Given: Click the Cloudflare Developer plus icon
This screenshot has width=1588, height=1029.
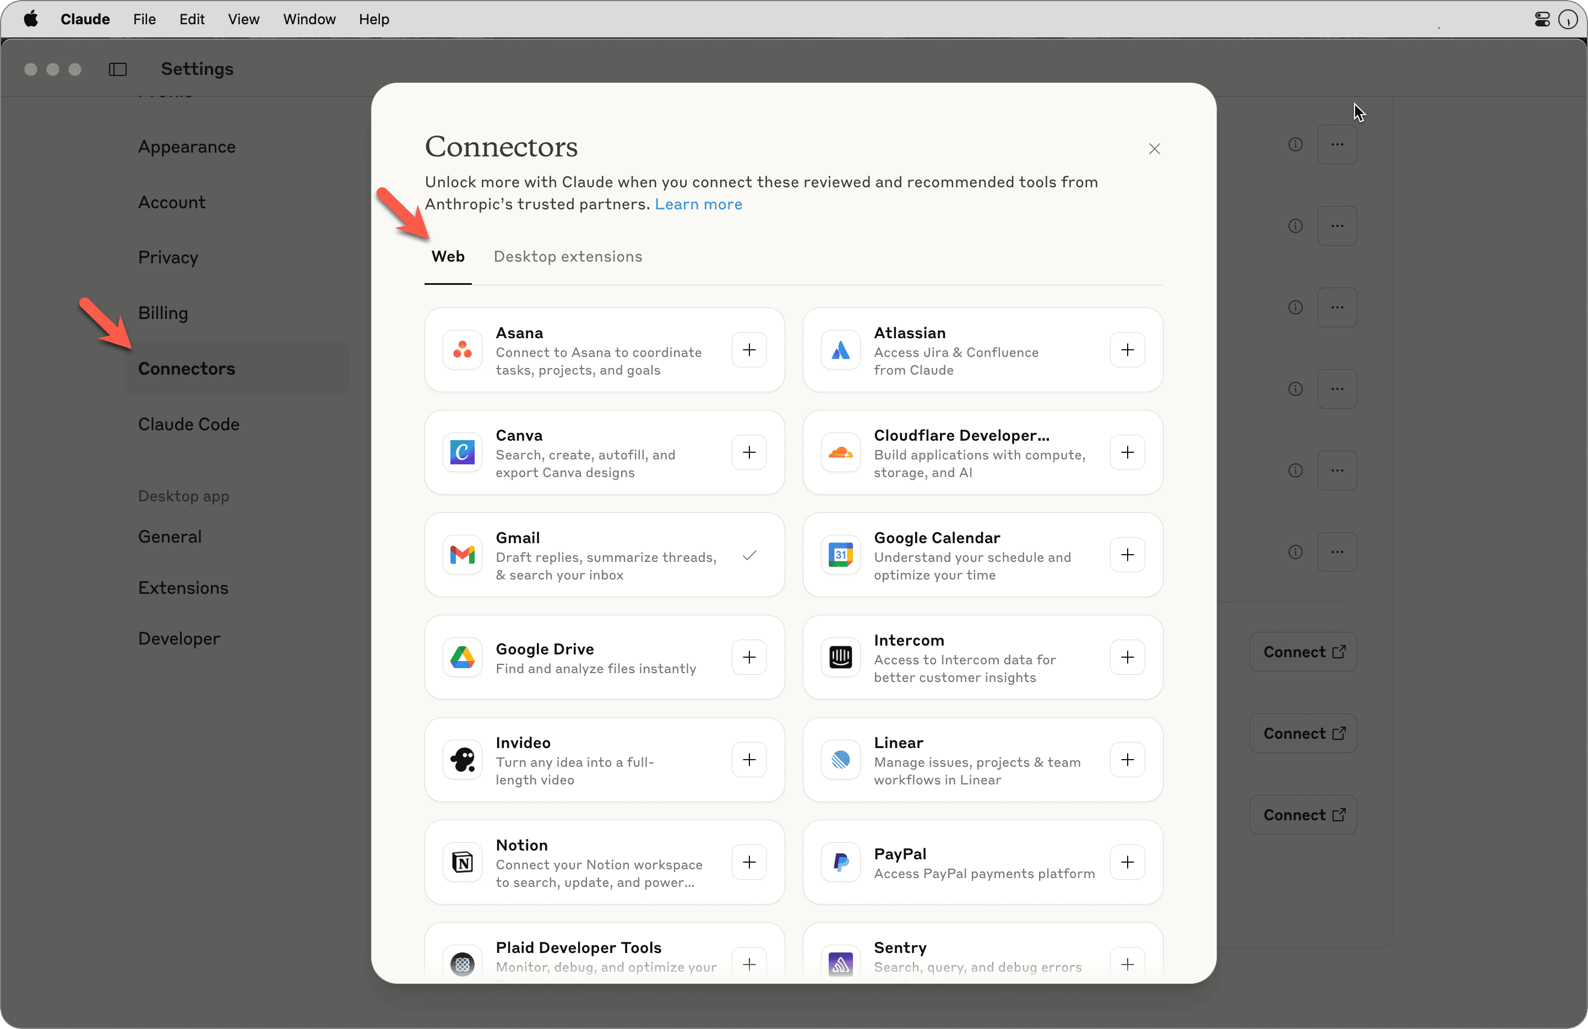Looking at the screenshot, I should pos(1127,452).
